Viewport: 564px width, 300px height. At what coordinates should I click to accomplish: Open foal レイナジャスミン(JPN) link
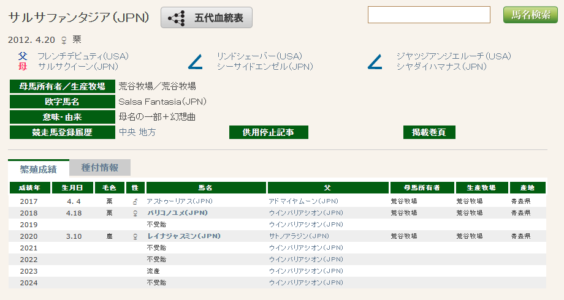click(183, 236)
